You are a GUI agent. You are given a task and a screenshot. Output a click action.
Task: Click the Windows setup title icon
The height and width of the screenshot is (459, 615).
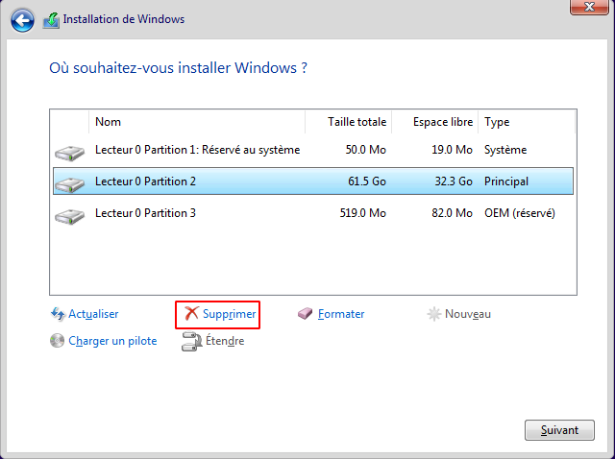click(x=50, y=19)
